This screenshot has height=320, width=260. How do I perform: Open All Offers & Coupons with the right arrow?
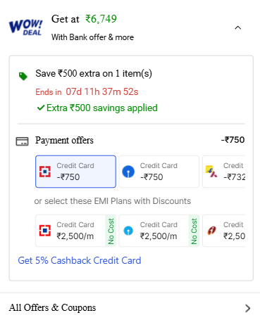pos(247,308)
